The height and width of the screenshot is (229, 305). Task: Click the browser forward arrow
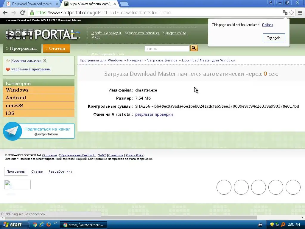[14, 13]
